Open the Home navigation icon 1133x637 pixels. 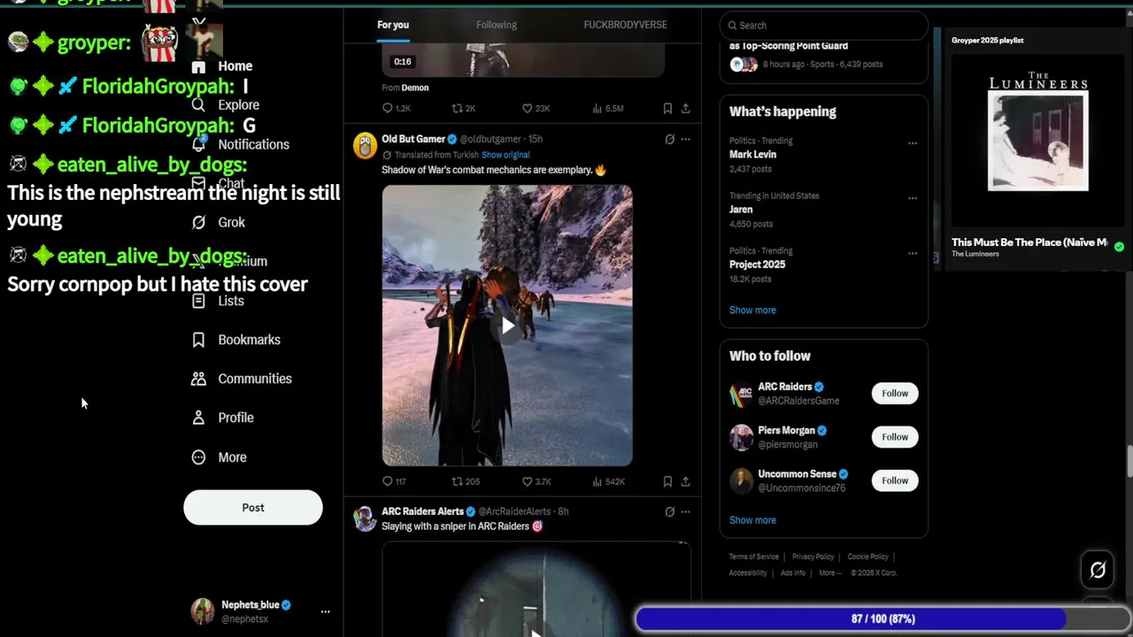(198, 66)
